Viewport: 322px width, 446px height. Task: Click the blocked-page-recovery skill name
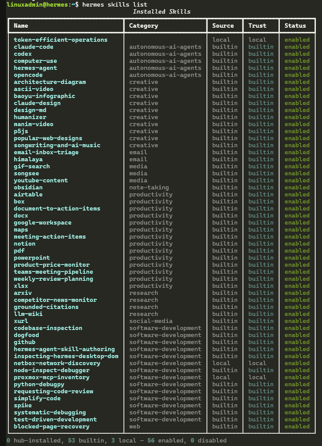51,426
